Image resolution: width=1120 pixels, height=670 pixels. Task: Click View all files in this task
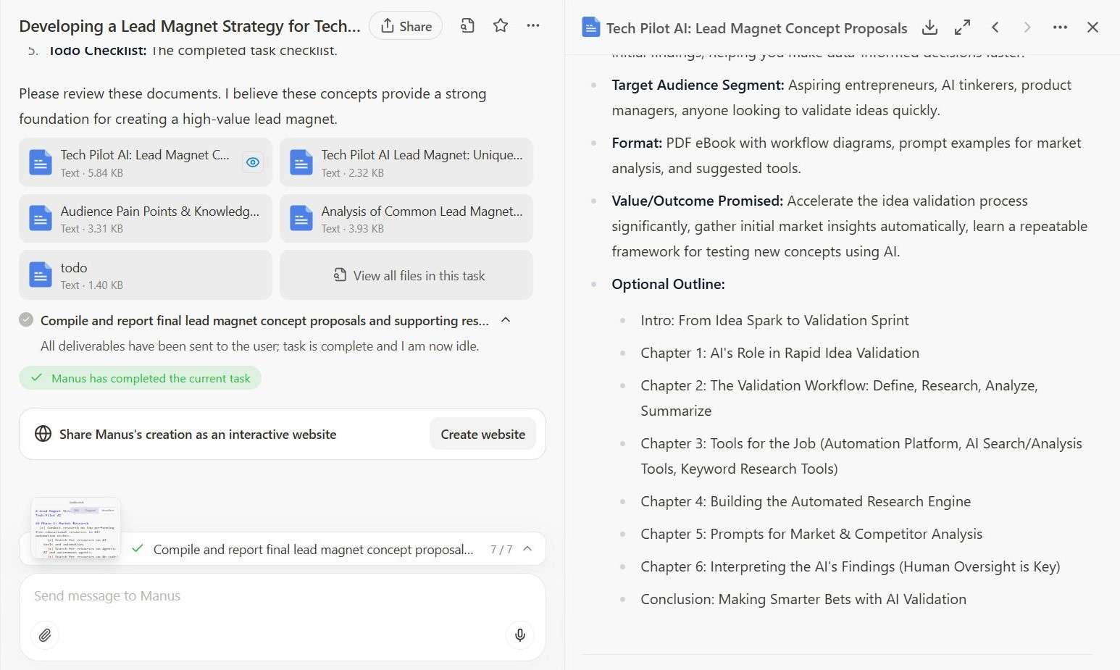coord(406,275)
